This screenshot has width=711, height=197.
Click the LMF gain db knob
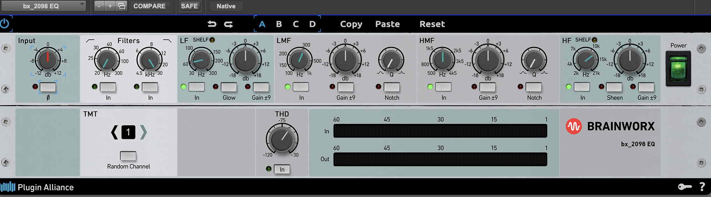(x=345, y=60)
